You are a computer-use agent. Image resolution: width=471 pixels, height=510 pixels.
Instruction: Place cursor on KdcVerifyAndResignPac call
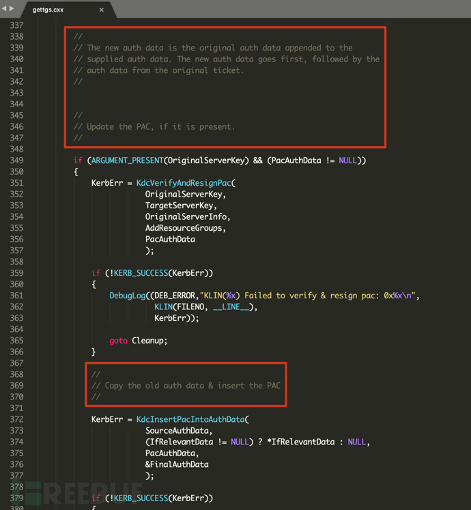(x=184, y=183)
